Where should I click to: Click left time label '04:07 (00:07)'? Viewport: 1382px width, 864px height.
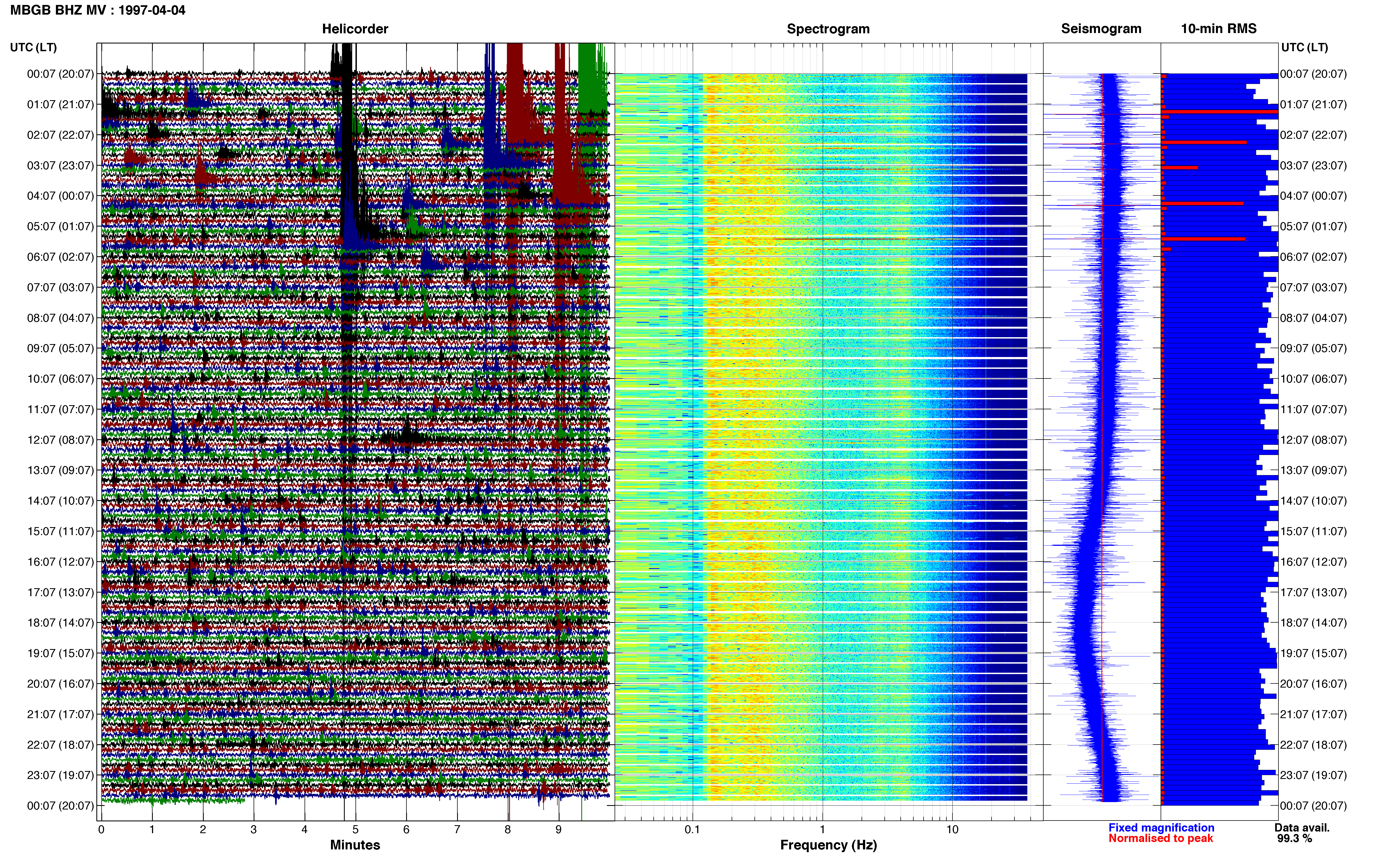coord(61,196)
